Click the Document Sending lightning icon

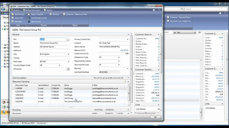pos(125,82)
